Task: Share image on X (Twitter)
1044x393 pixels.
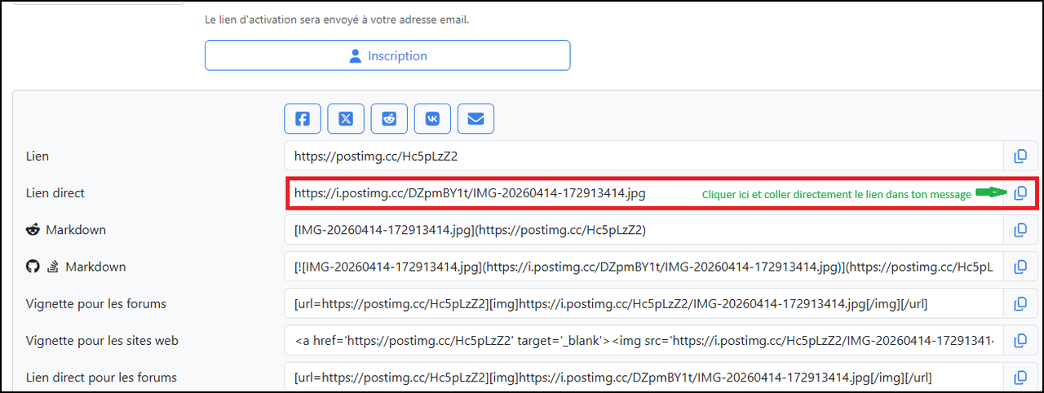Action: (x=346, y=119)
